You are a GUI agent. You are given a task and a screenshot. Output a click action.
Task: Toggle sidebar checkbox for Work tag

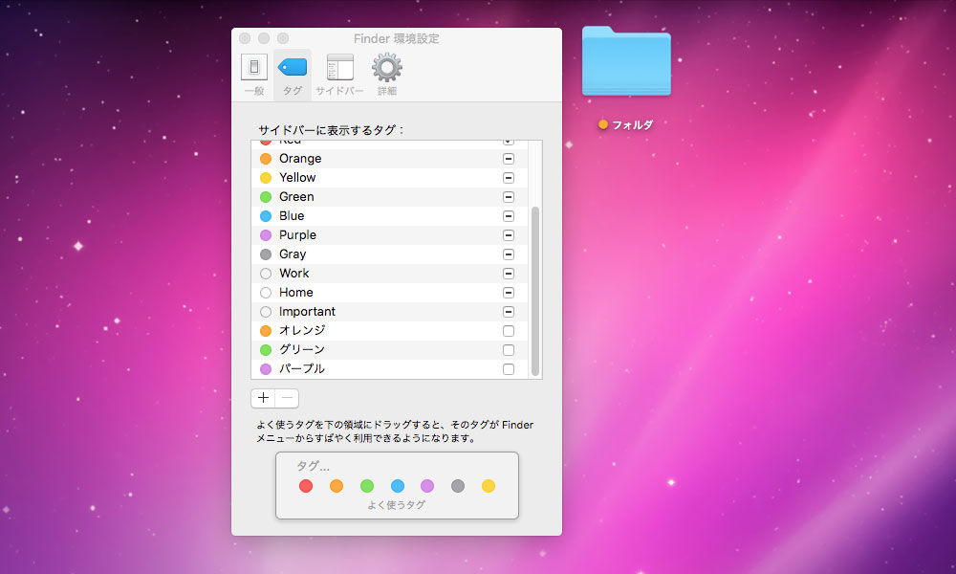click(509, 274)
